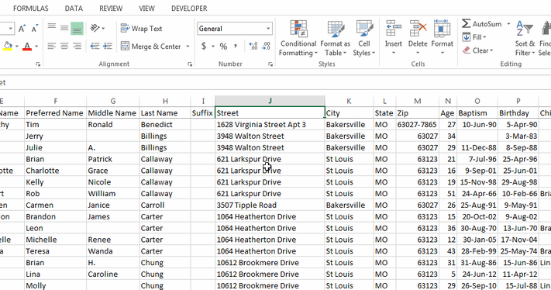Increase decimal places
The height and width of the screenshot is (290, 551).
point(253,47)
